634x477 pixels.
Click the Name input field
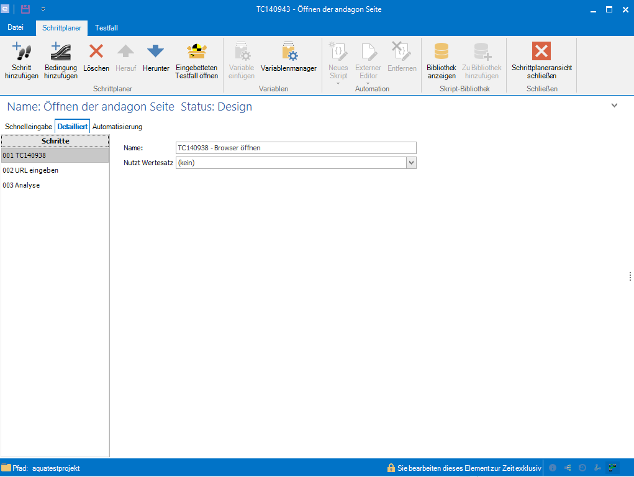pos(296,148)
